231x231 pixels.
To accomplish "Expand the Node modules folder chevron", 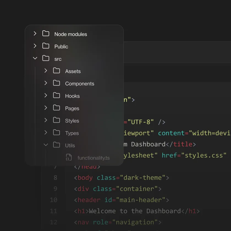I will click(x=35, y=34).
